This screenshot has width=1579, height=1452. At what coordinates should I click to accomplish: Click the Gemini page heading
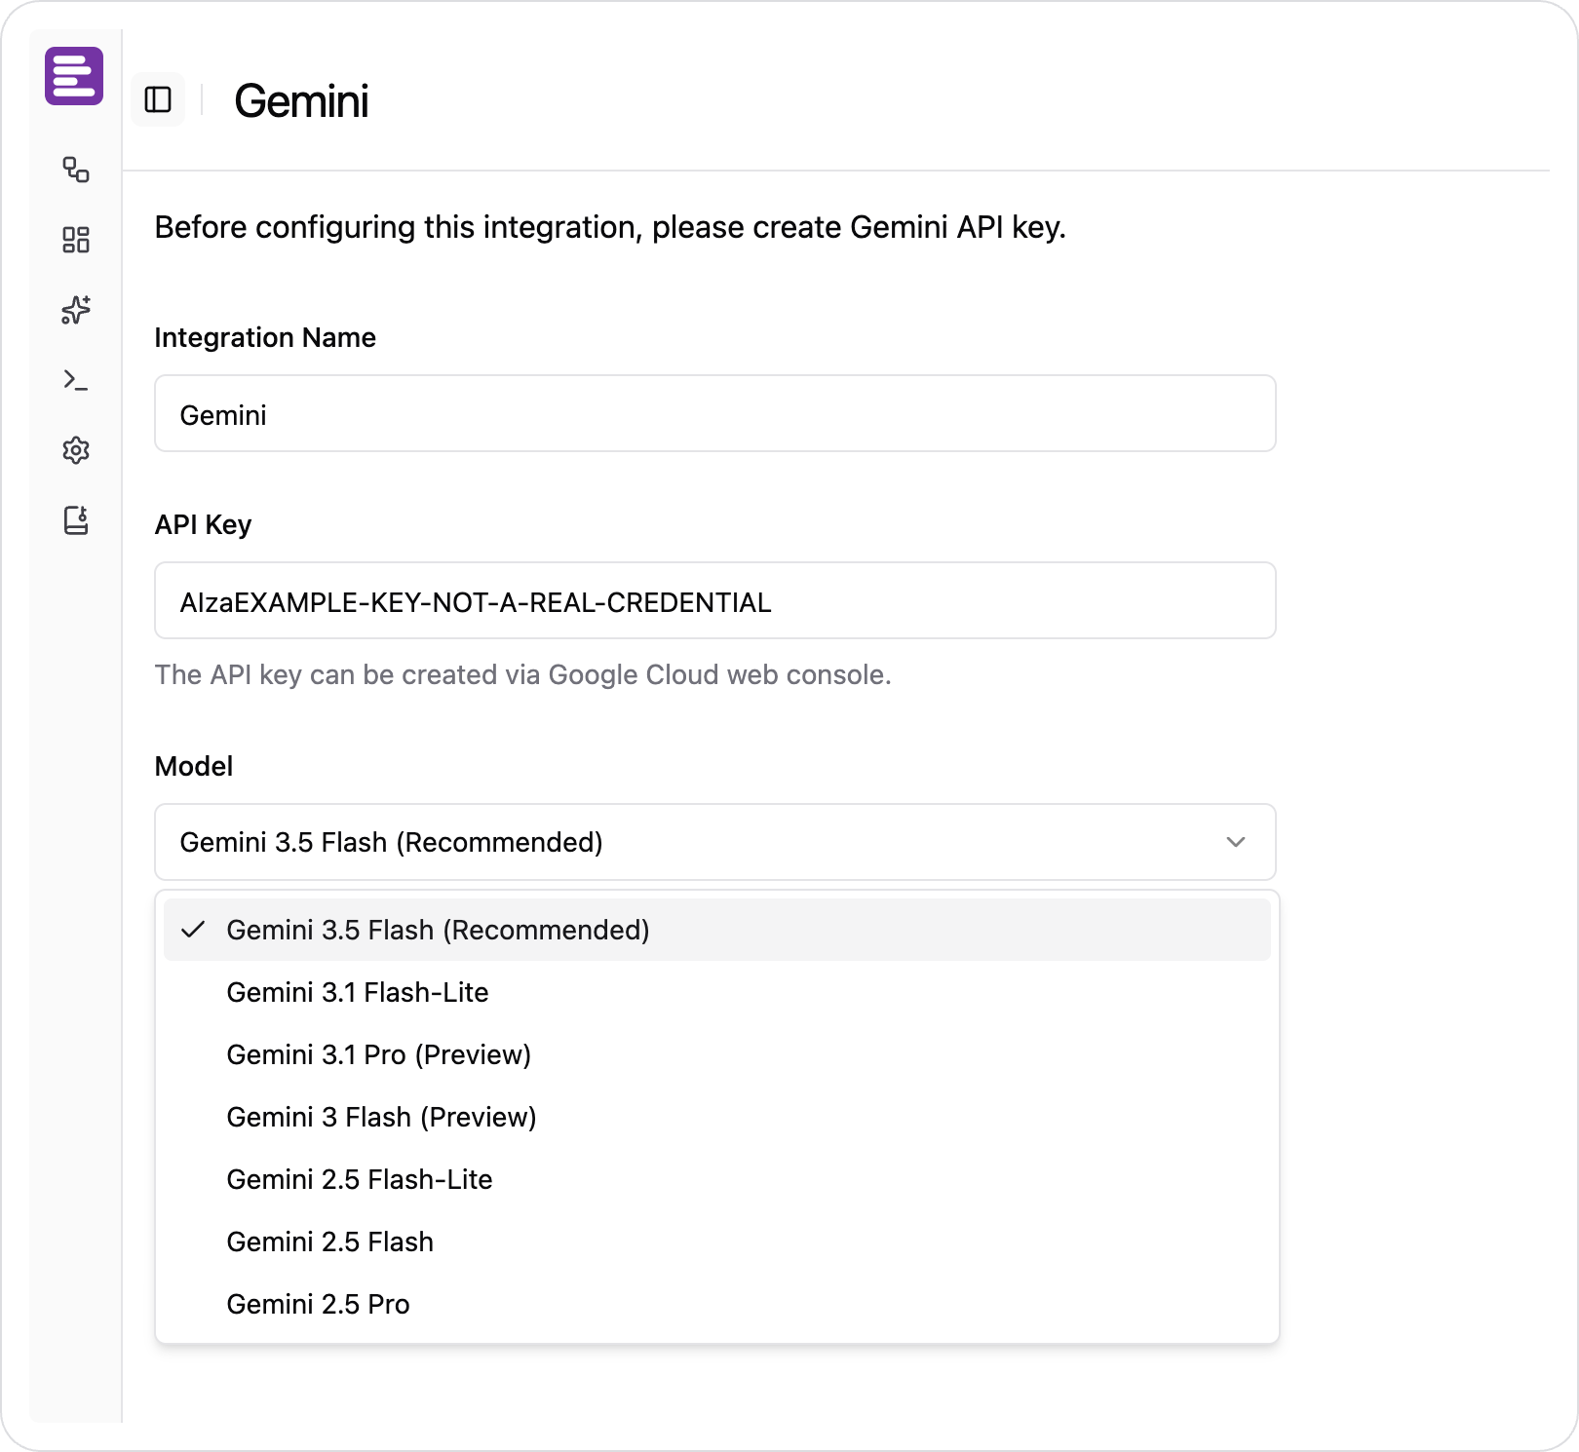point(301,101)
